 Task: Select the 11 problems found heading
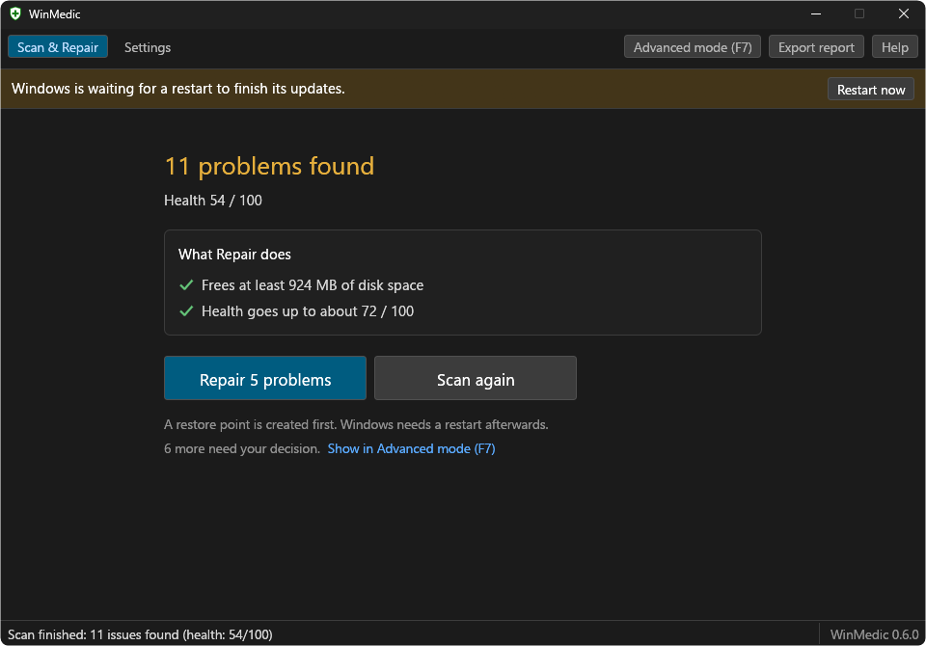click(x=269, y=167)
